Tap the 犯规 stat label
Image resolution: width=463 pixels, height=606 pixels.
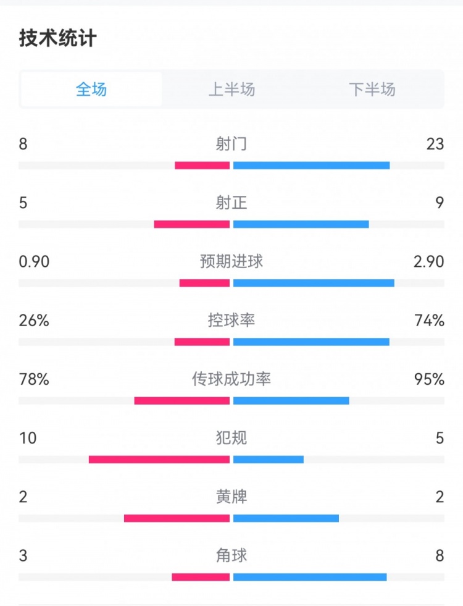[231, 438]
